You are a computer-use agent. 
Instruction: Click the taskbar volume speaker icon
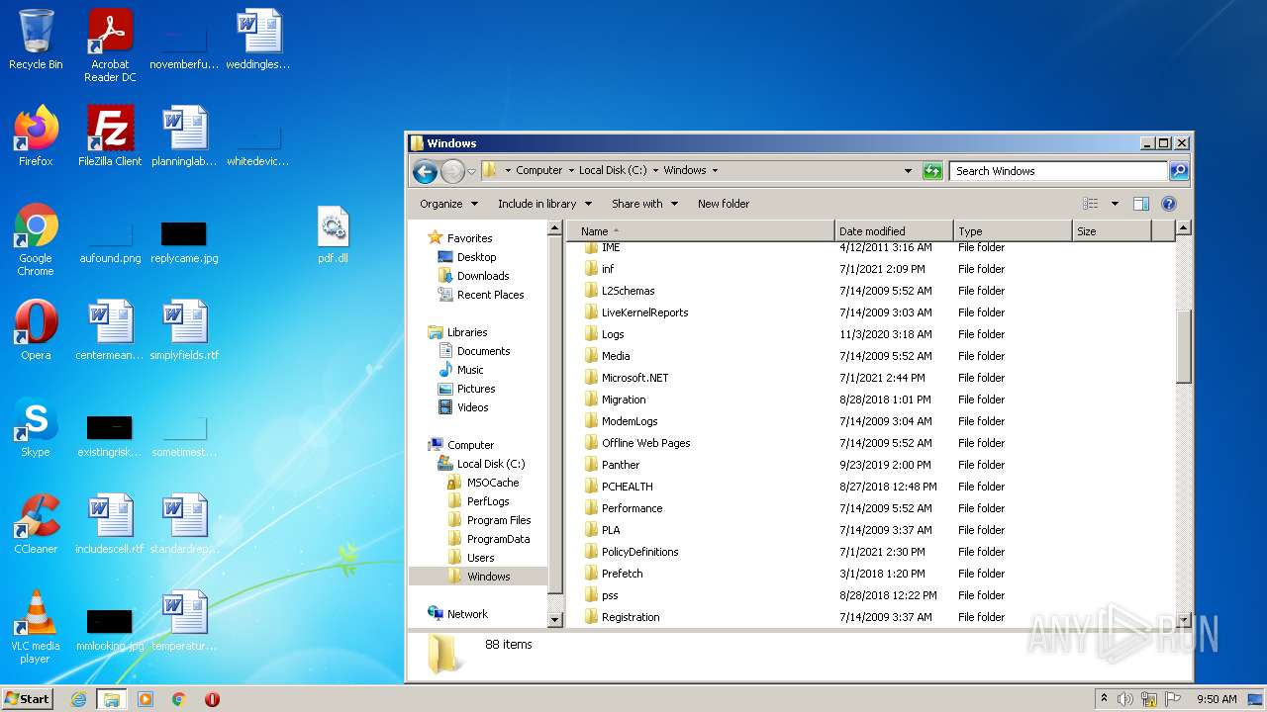1124,699
